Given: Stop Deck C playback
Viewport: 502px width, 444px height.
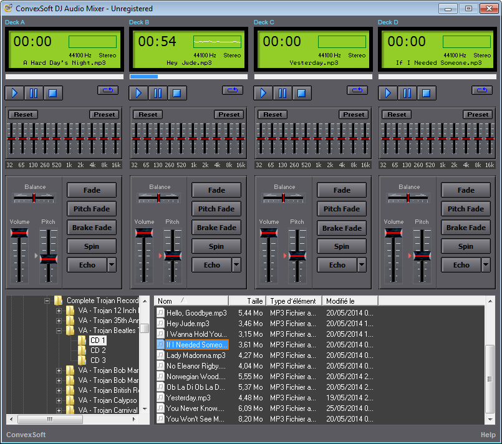Looking at the screenshot, I should [x=302, y=93].
